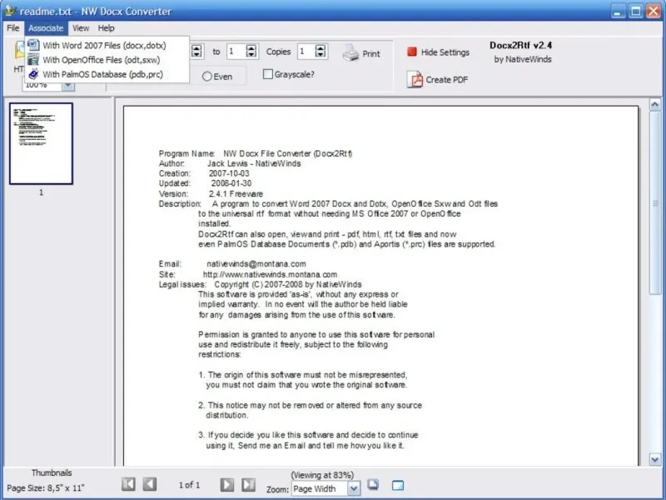The height and width of the screenshot is (500, 666).
Task: Click the 'http://www.nativewinds.montana.com' site text
Action: [270, 275]
